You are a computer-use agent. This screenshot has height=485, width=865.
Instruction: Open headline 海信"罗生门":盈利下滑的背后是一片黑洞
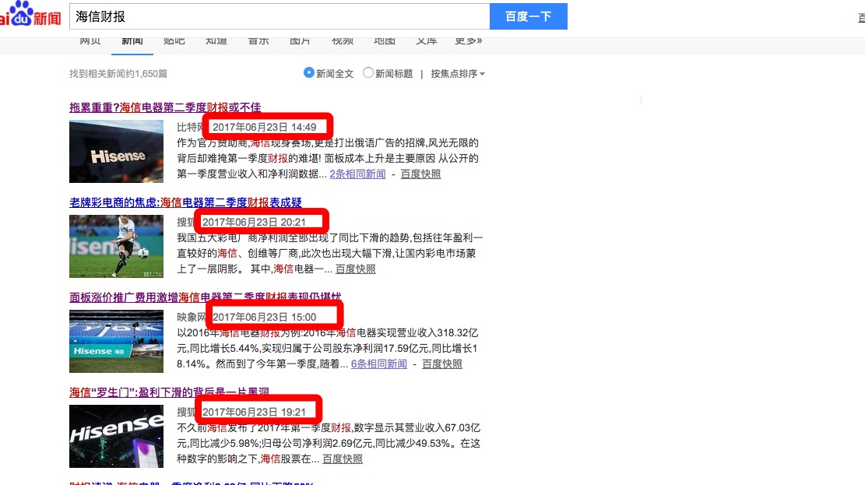coord(169,392)
